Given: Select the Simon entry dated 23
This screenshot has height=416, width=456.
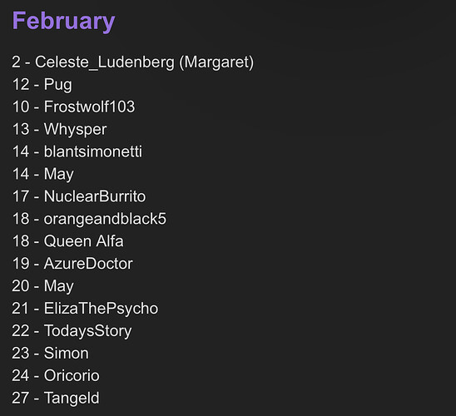Looking at the screenshot, I should pyautogui.click(x=50, y=354).
